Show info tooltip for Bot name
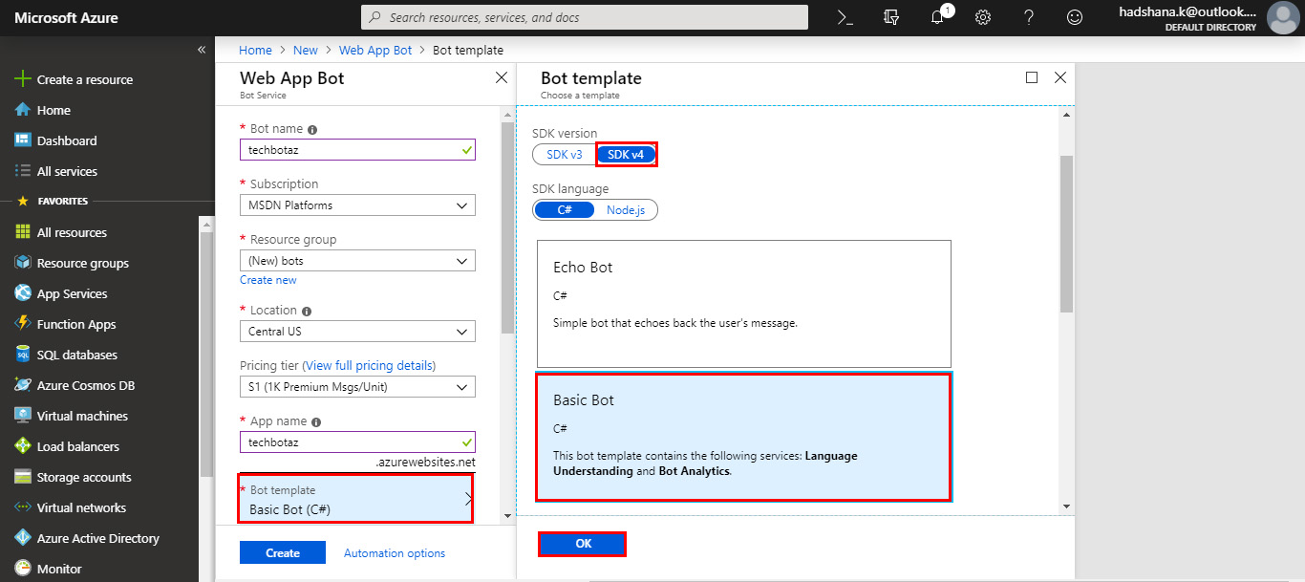Image resolution: width=1305 pixels, height=582 pixels. point(312,129)
